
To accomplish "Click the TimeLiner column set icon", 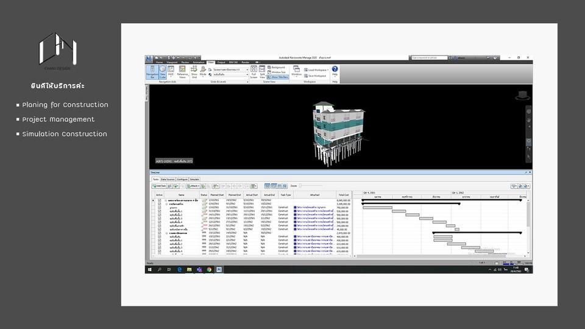I will click(x=253, y=186).
